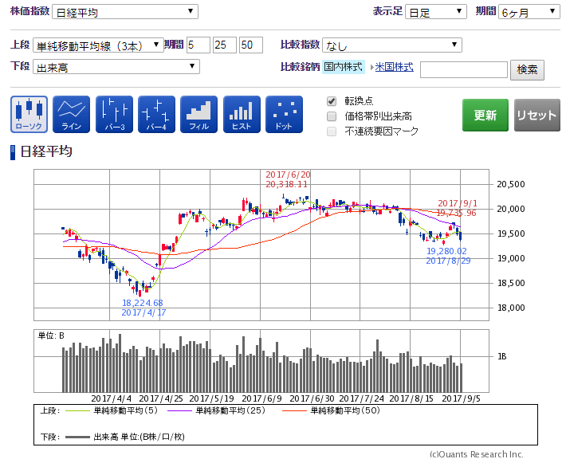This screenshot has width=566, height=463.
Task: Select the バー4 bar chart icon
Action: (156, 114)
